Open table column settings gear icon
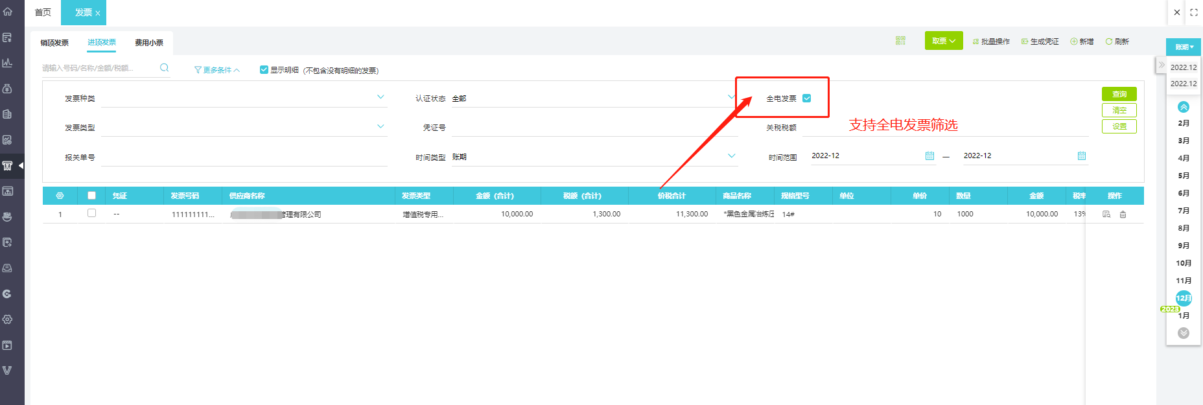Image resolution: width=1203 pixels, height=405 pixels. point(60,196)
